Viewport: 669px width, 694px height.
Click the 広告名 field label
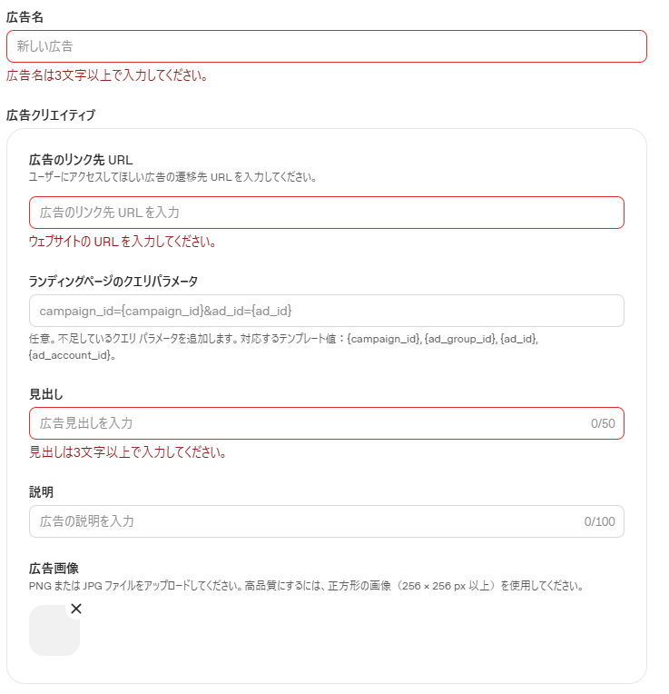(x=25, y=17)
